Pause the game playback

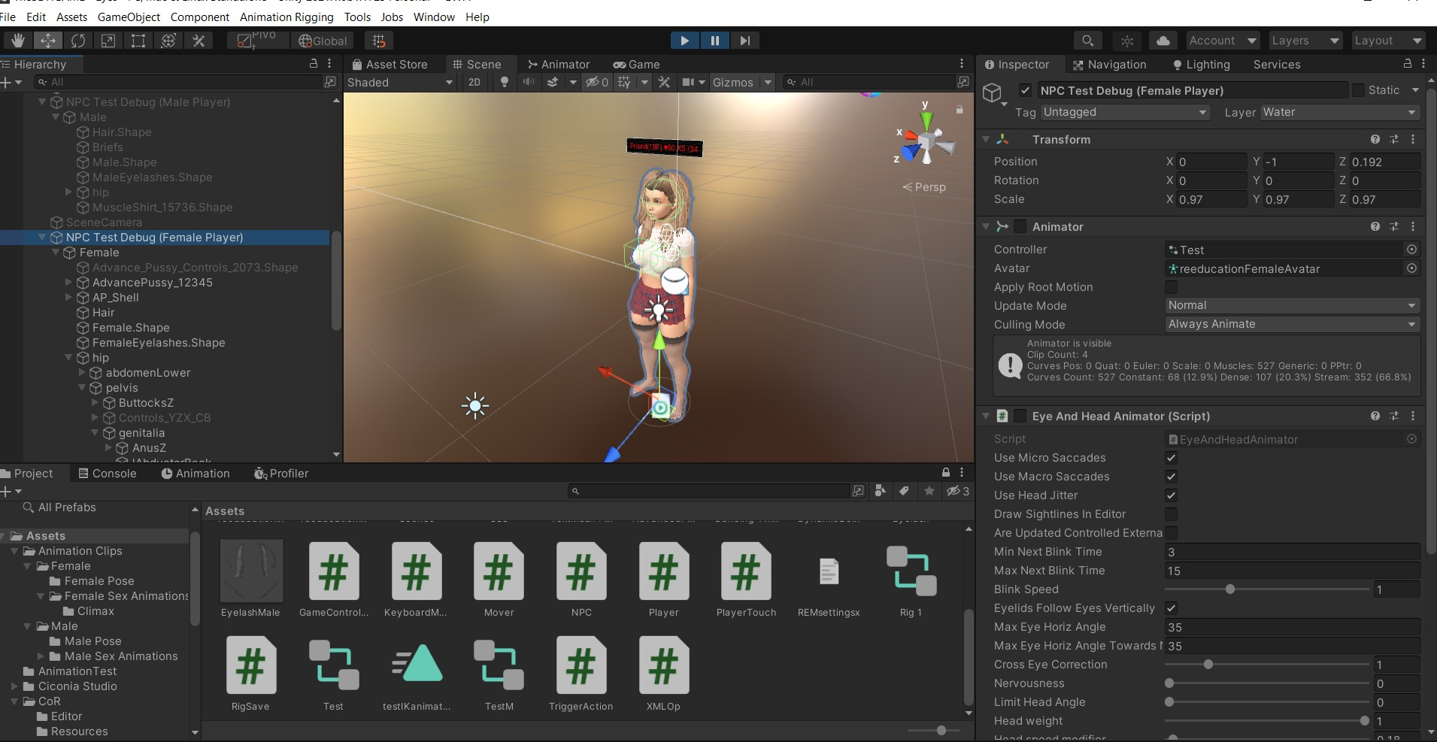coord(714,41)
